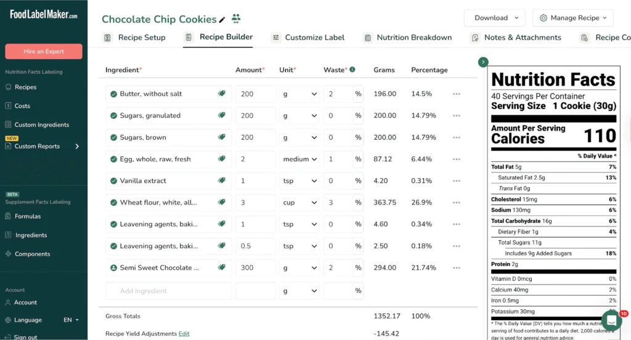Screen dimensions: 631x340
Task: Click the share users icon near title
Action: pyautogui.click(x=236, y=19)
